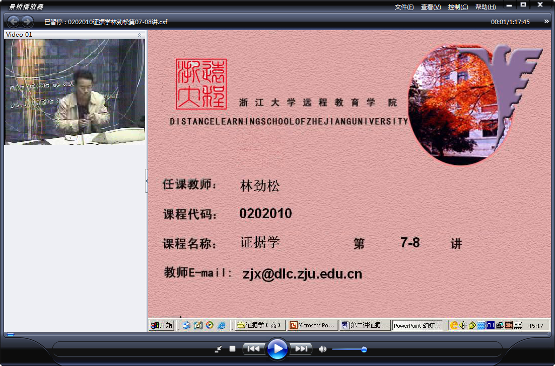Collapse the Video 01 panel using its chevron
Image resolution: width=555 pixels, height=366 pixels.
pyautogui.click(x=140, y=35)
